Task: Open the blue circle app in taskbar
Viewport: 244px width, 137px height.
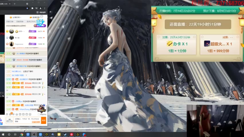Action: click(x=40, y=134)
